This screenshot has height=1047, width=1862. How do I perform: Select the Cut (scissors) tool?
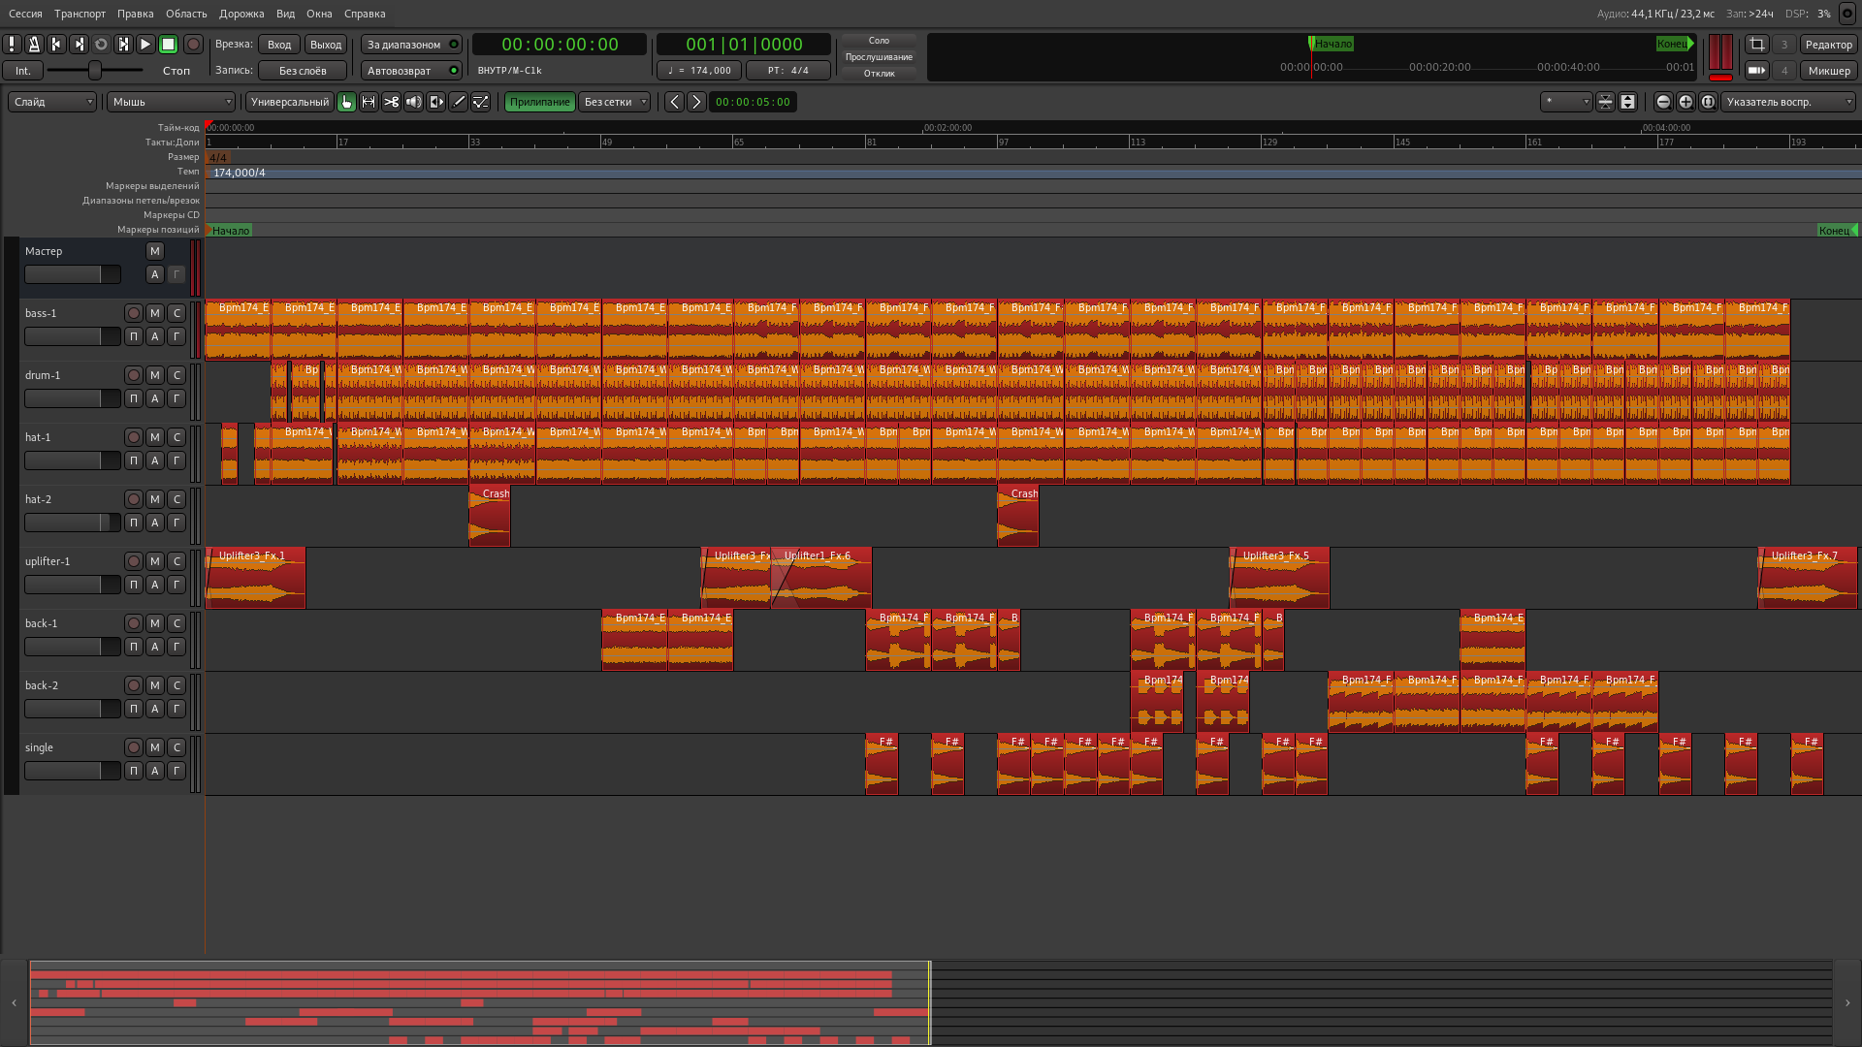point(391,102)
